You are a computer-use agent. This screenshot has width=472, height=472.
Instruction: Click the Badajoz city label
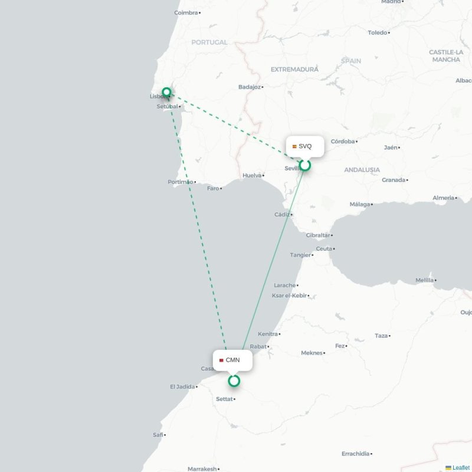click(x=251, y=87)
